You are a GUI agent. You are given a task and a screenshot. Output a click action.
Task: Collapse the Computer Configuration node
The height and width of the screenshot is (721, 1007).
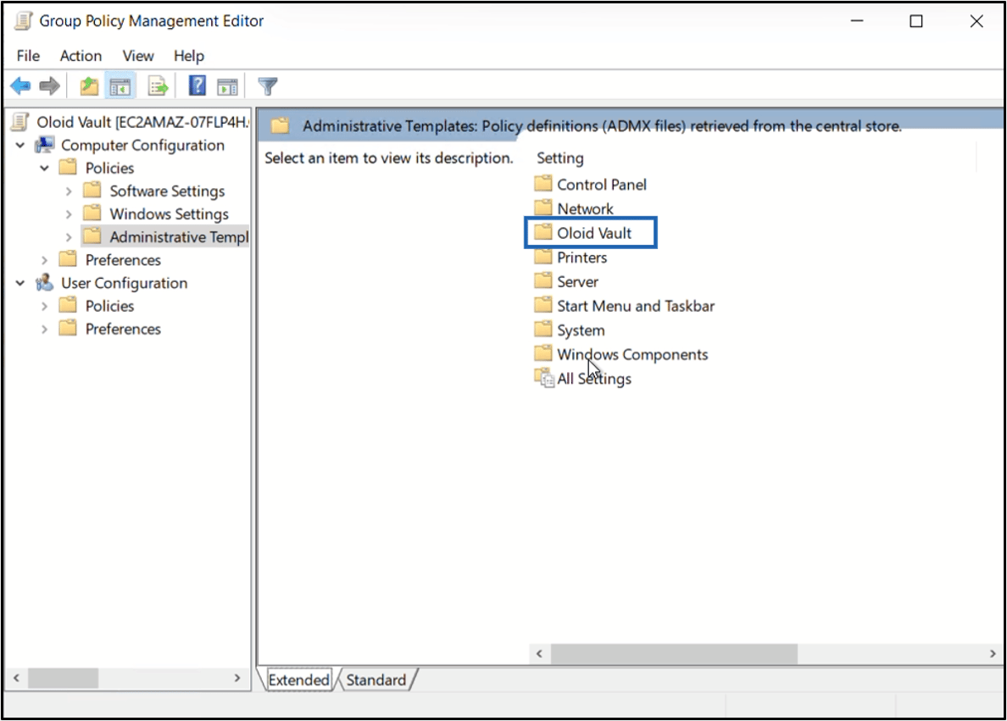20,145
